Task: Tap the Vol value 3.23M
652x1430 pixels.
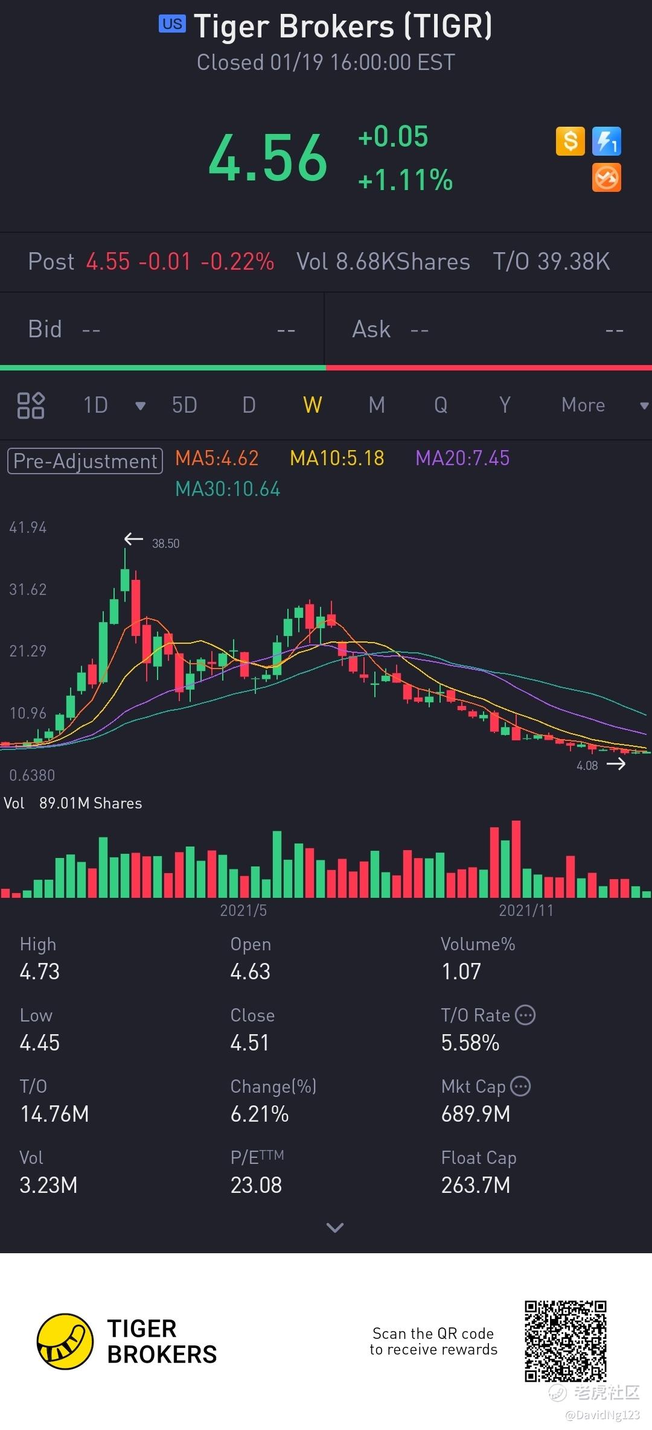Action: 48,1185
